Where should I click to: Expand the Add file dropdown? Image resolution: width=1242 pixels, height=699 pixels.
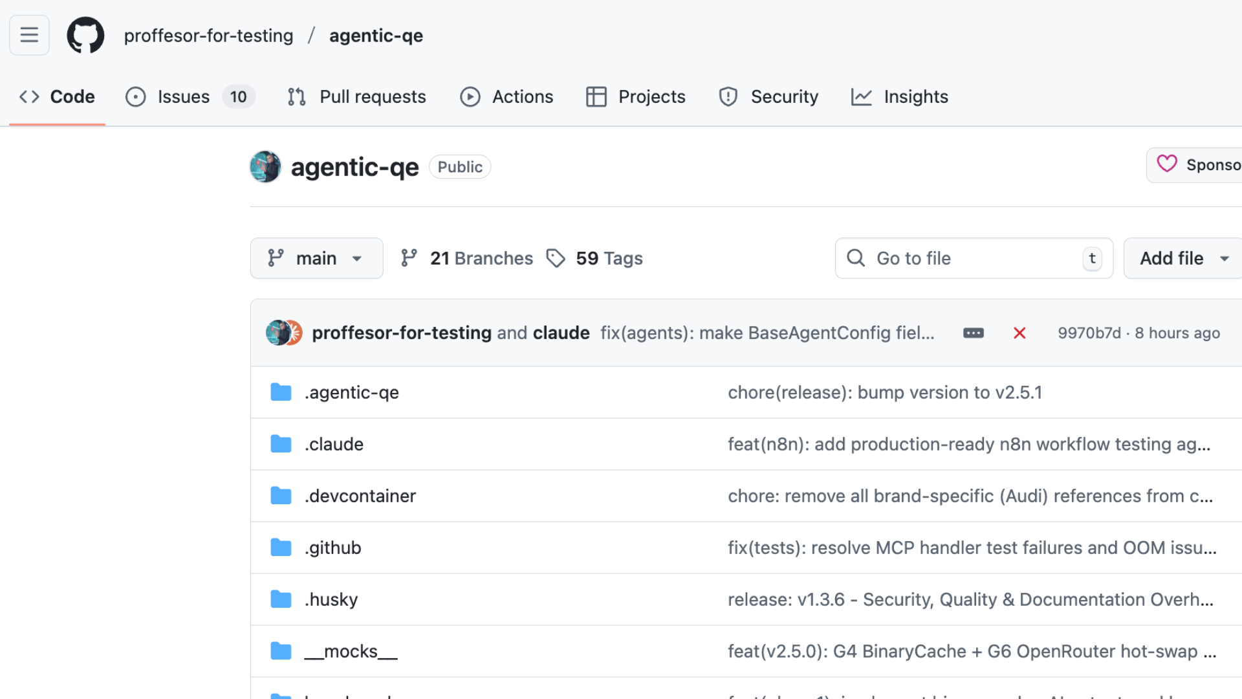(1183, 258)
